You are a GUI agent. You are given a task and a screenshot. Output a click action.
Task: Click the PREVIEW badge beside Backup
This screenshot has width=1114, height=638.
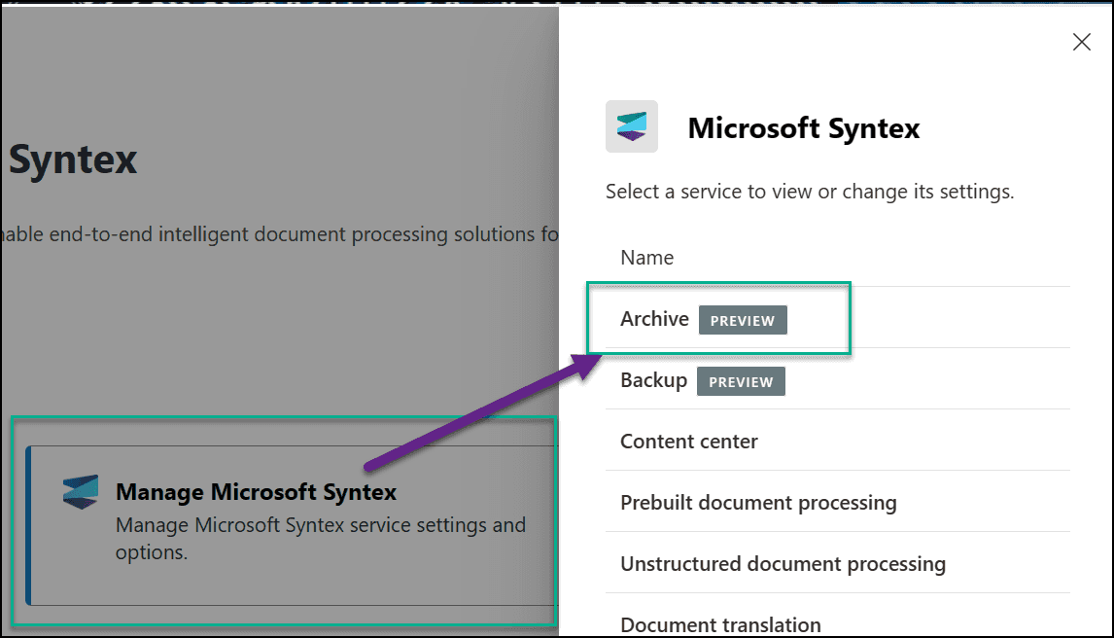[x=741, y=381]
